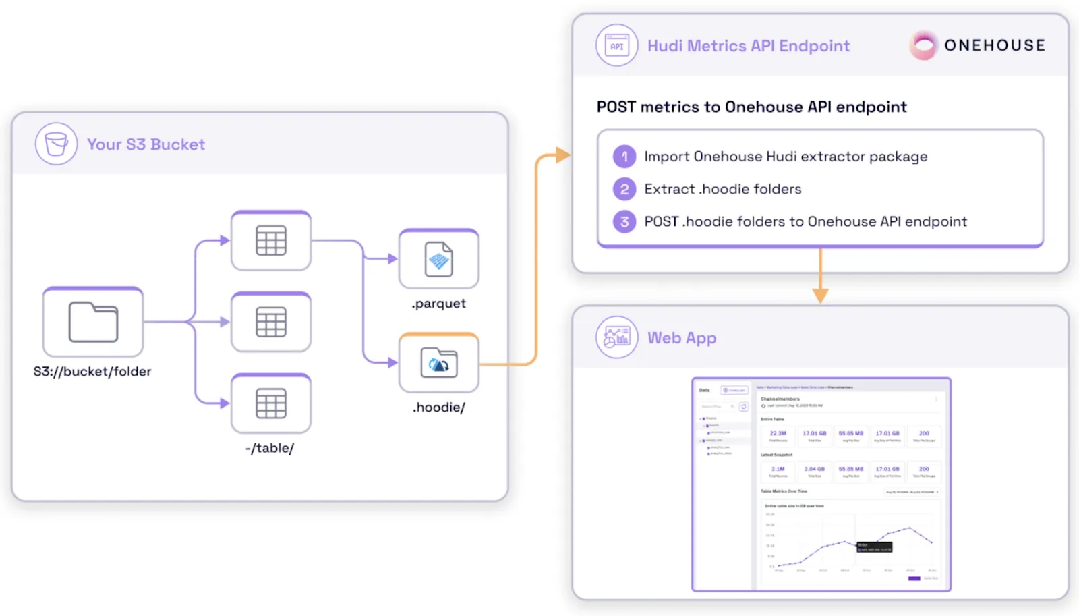
Task: Click the Sales Data Lake breadcrumb
Action: [x=813, y=387]
